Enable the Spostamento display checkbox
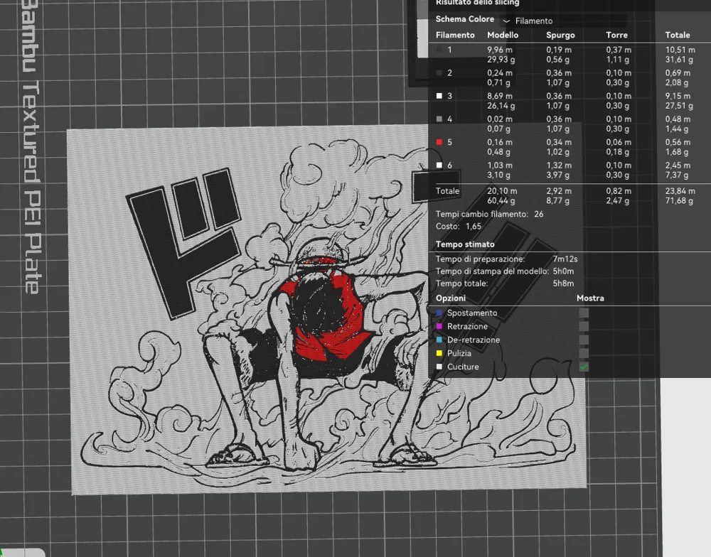Screen dimensions: 711x557 584,313
